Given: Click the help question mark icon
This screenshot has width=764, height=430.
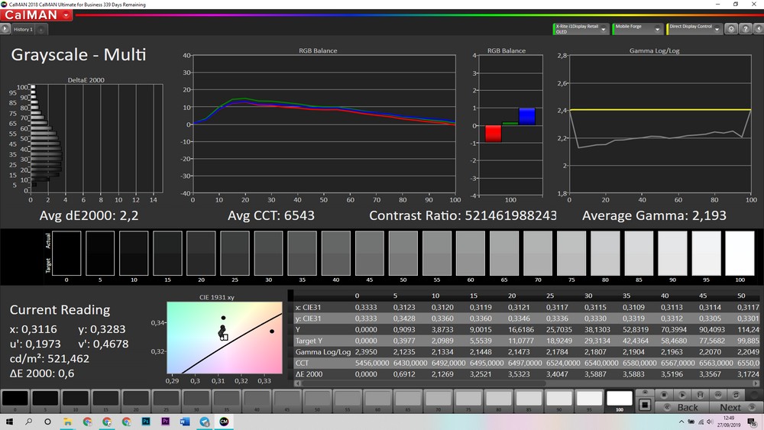Looking at the screenshot, I should pyautogui.click(x=744, y=29).
